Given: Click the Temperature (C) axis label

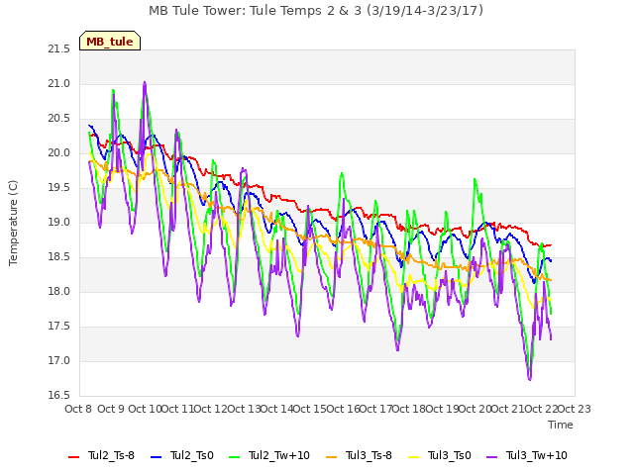Looking at the screenshot, I should 13,223.
